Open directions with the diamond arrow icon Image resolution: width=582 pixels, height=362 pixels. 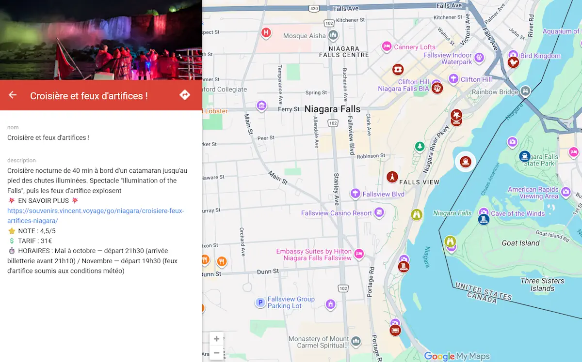click(185, 95)
